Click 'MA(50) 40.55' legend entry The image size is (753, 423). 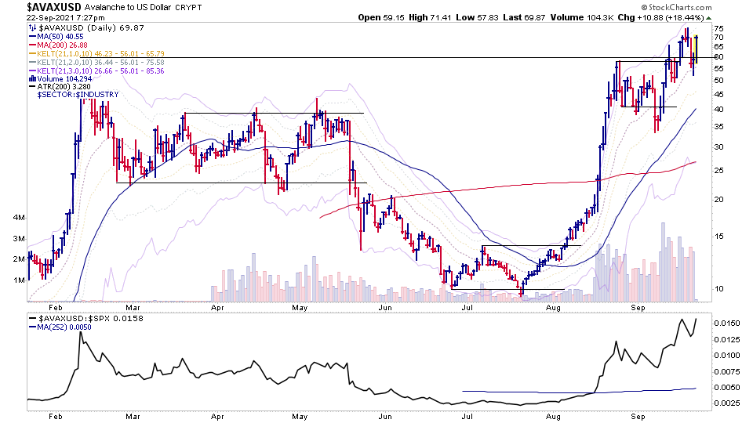coord(60,37)
